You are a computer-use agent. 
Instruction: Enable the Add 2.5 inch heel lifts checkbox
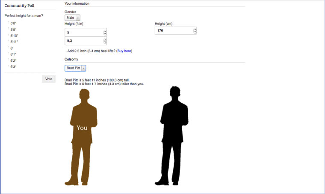(x=66, y=51)
